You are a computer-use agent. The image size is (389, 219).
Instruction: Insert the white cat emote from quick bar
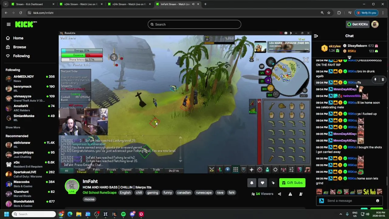click(332, 192)
